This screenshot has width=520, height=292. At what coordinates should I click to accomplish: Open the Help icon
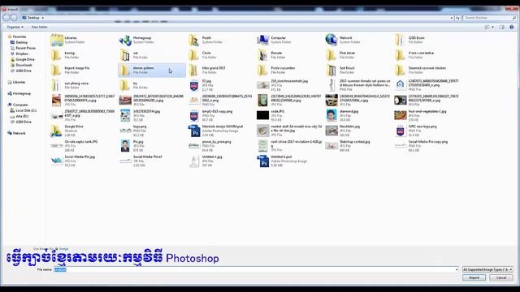click(x=512, y=27)
